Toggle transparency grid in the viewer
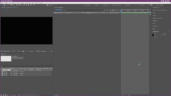The image size is (171, 96). [39, 51]
